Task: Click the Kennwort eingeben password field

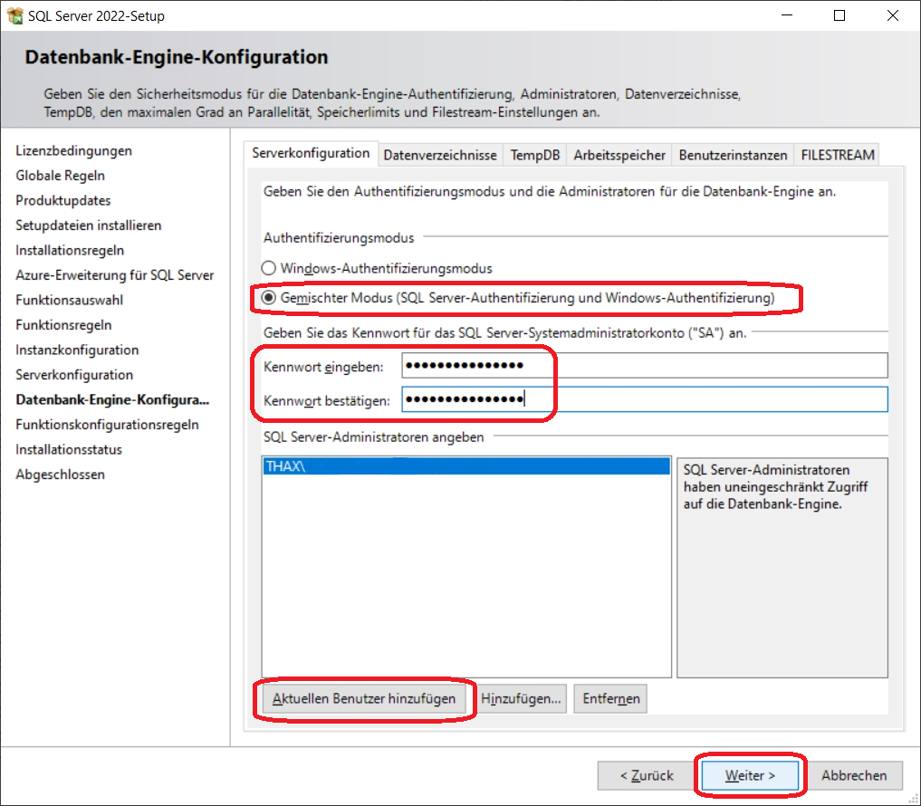Action: tap(645, 365)
